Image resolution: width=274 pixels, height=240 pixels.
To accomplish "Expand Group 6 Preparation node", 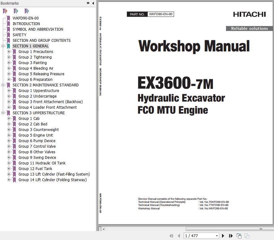I will click(9, 80).
